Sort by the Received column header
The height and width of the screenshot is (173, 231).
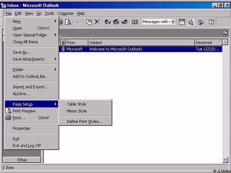click(x=208, y=43)
